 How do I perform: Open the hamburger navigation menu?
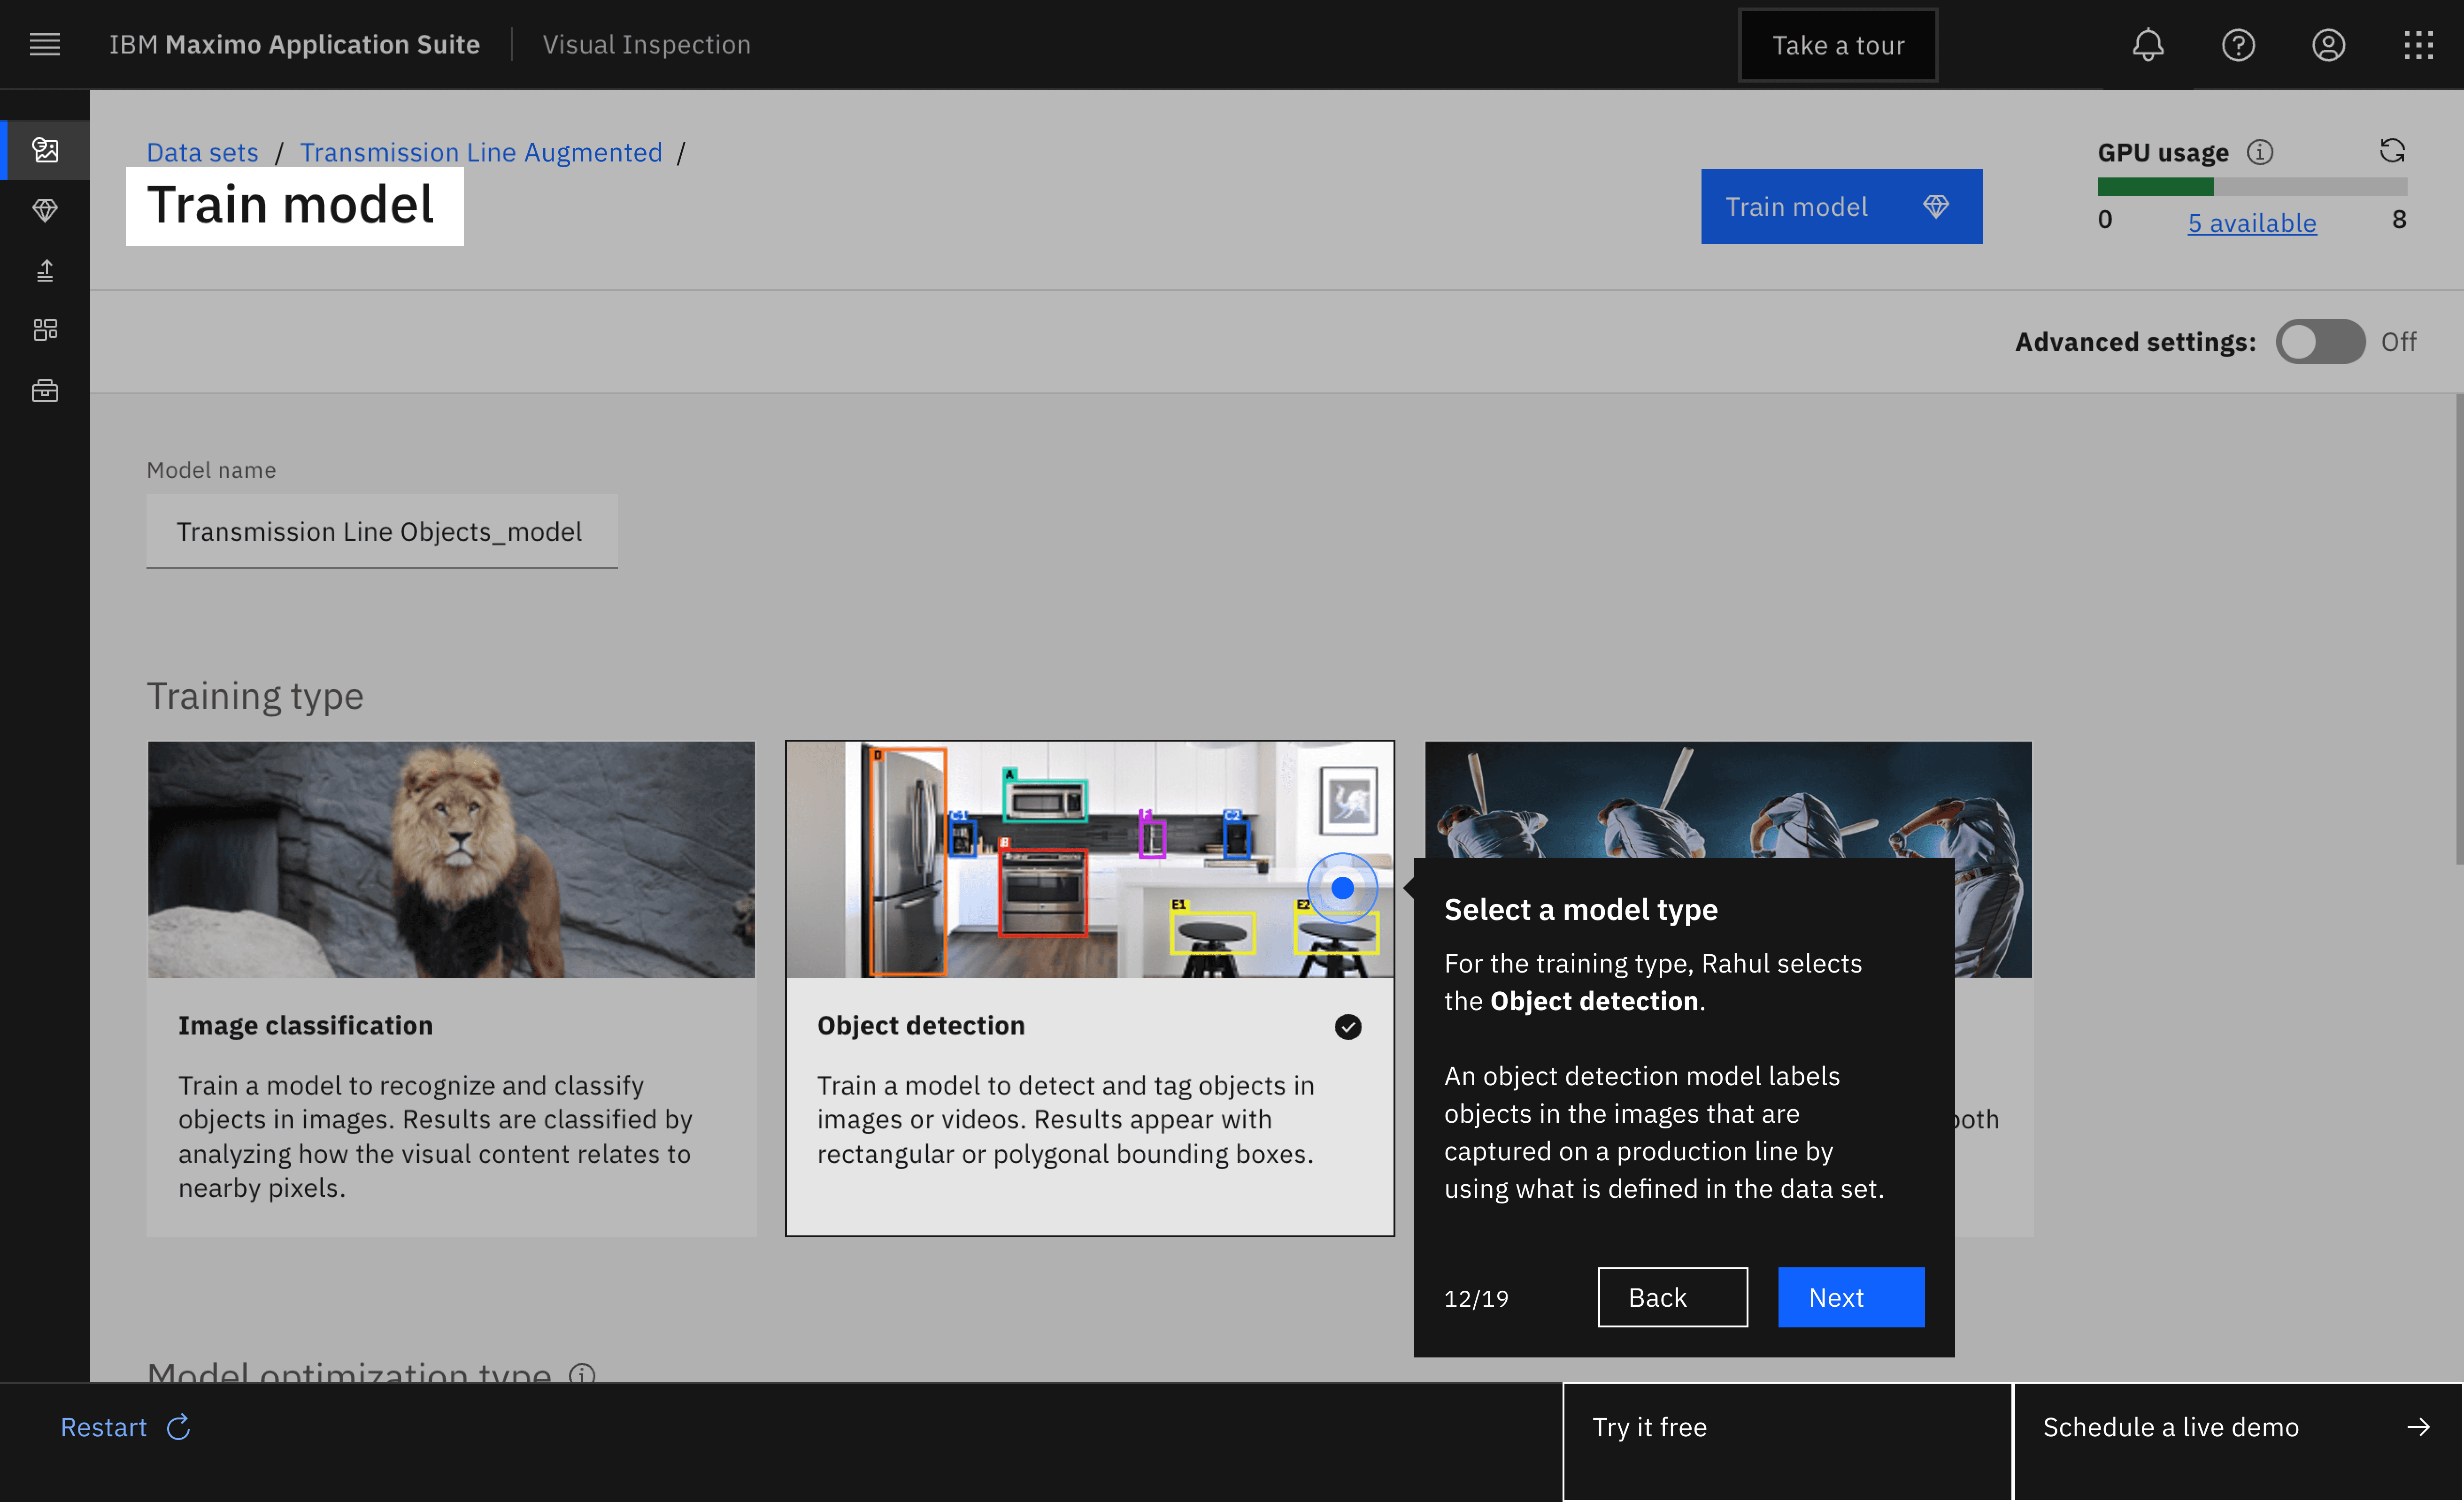[45, 45]
